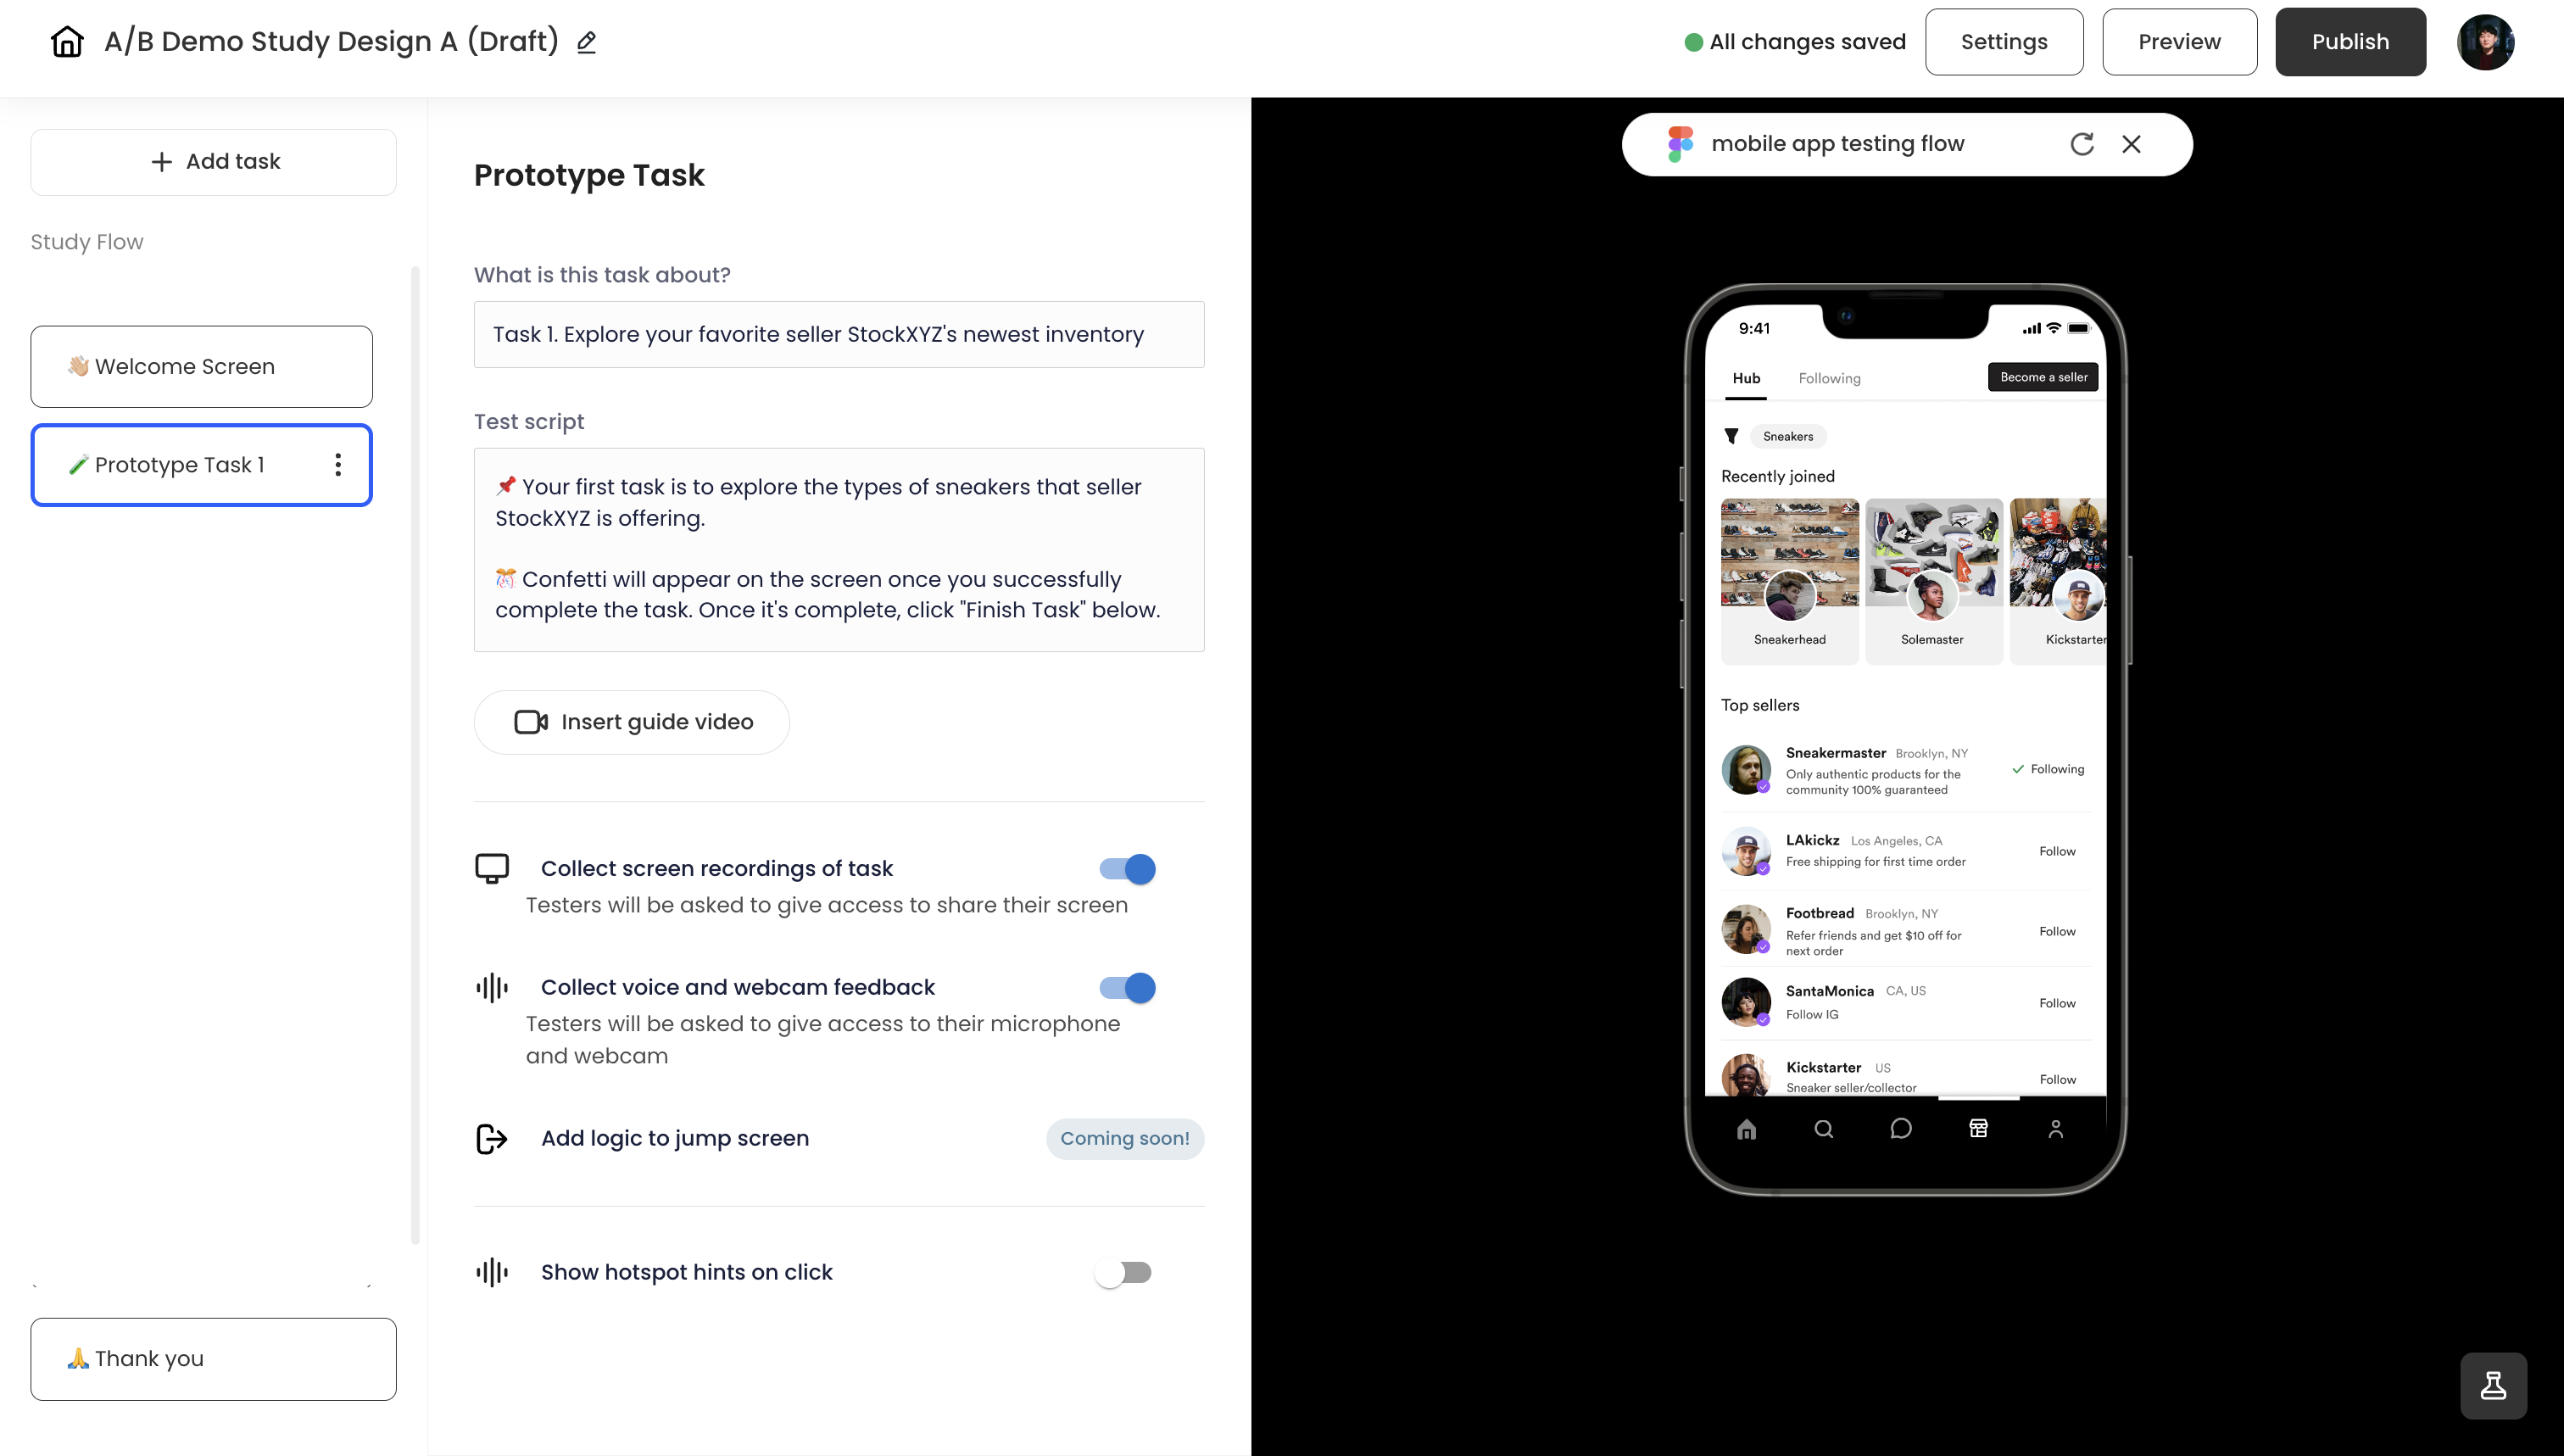Open the flask icon in bottom corner
This screenshot has width=2564, height=1456.
[x=2493, y=1385]
